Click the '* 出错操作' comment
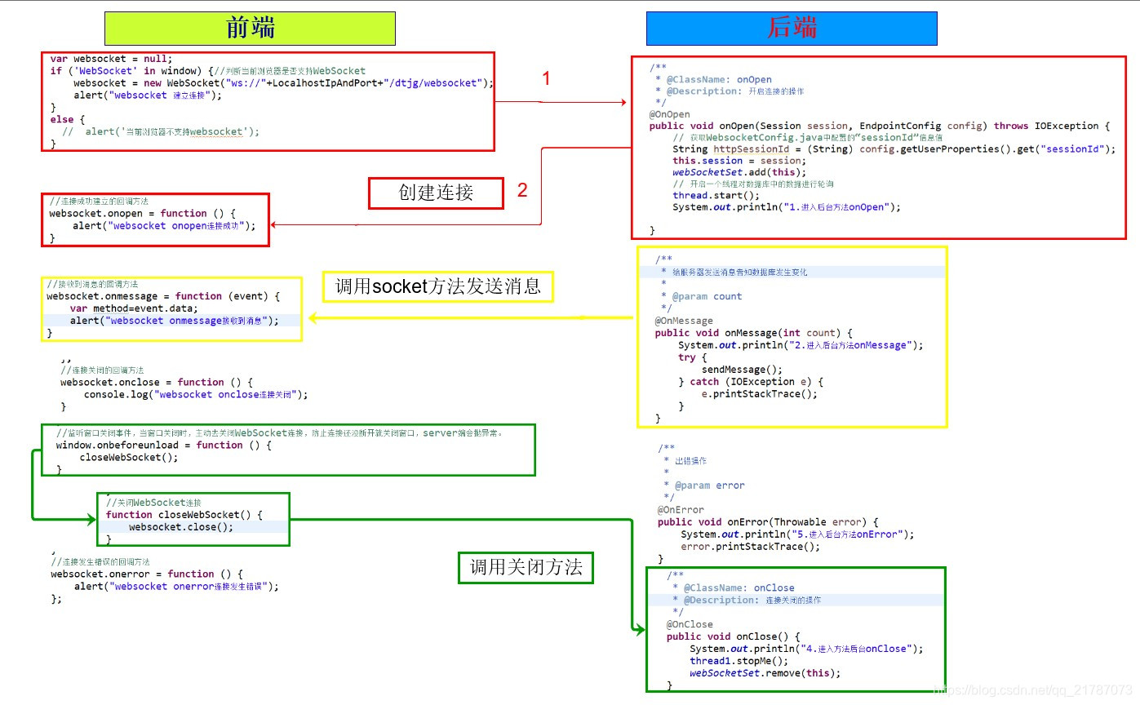The width and height of the screenshot is (1140, 705). (x=685, y=461)
